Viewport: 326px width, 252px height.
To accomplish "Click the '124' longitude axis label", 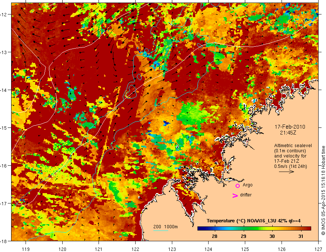I will (x=209, y=249).
